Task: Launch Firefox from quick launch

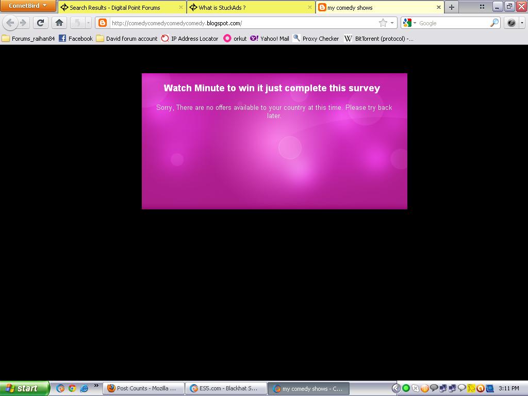Action: tap(60, 388)
